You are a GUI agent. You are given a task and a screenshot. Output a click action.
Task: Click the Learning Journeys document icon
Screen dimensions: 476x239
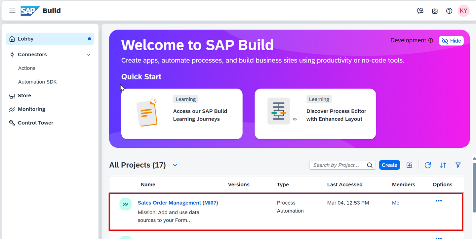pos(147,113)
